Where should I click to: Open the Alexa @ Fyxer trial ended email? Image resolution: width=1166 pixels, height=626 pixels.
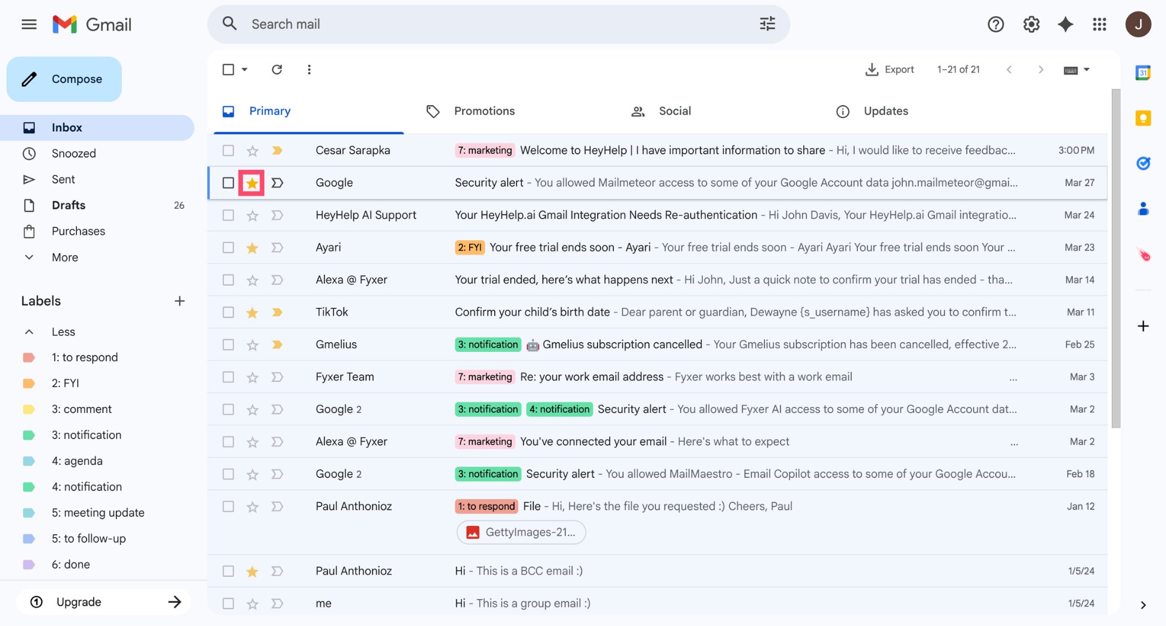[x=657, y=280]
